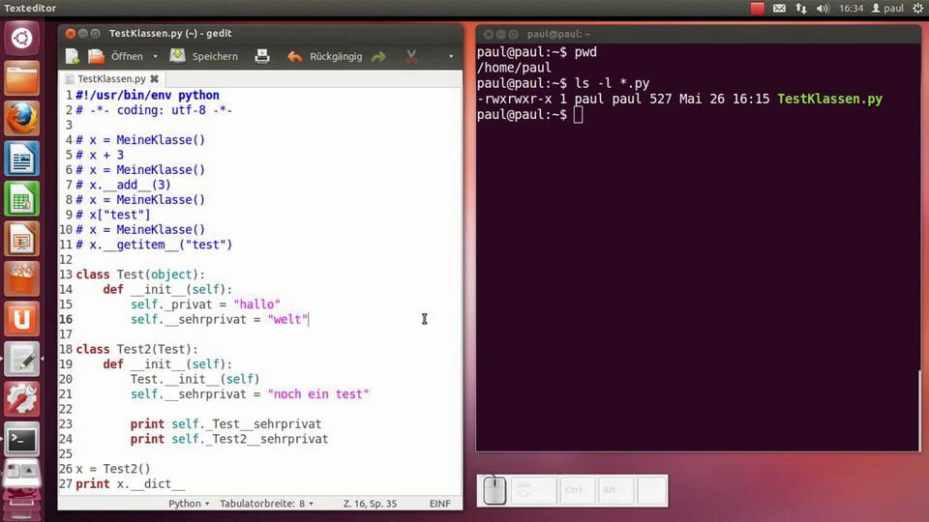Open sound volume indicator
Screen dimensions: 929x522
pos(823,9)
